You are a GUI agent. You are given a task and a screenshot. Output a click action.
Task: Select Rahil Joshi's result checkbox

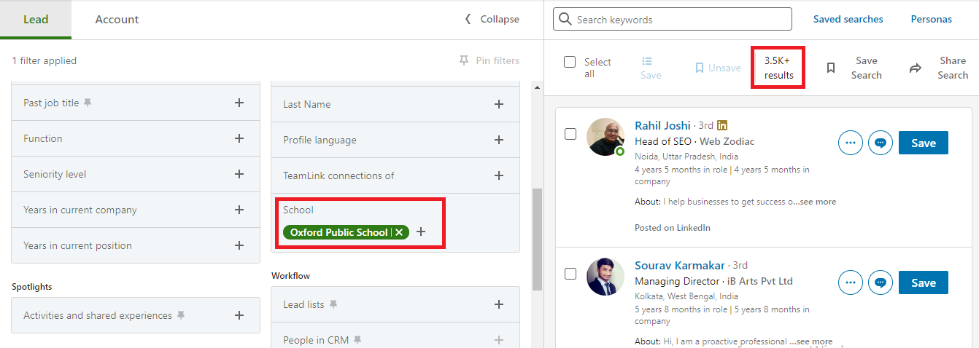point(570,134)
